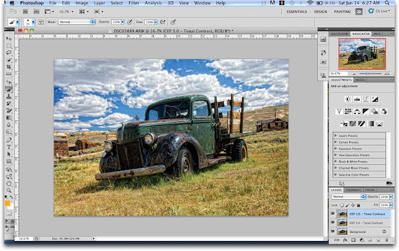Open the layer Fill dropdown arrow
Screen dimensions: 399x251
391,205
